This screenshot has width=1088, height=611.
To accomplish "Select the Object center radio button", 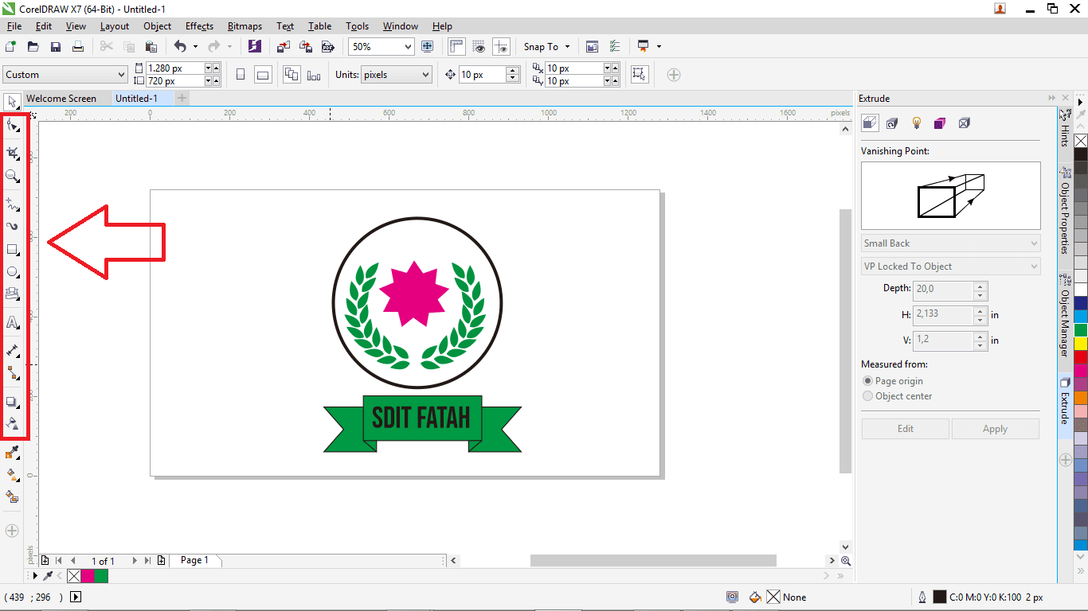I will click(867, 396).
